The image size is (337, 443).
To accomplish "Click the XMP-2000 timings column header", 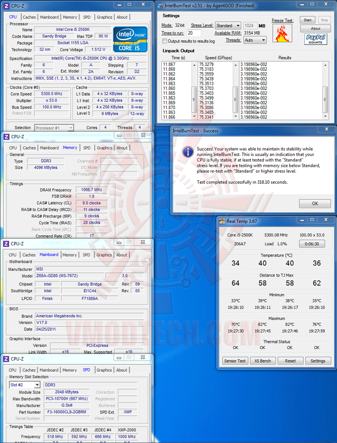I will click(127, 430).
